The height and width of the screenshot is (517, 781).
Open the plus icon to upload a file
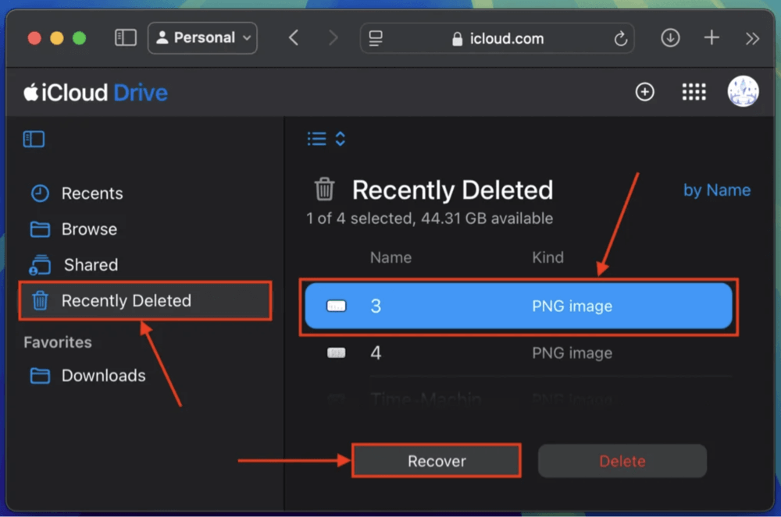(x=645, y=91)
